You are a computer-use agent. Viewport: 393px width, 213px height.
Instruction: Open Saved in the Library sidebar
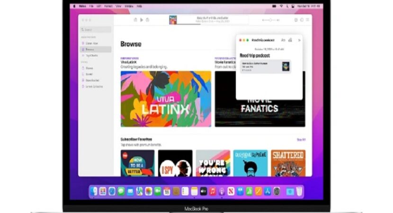coord(96,74)
